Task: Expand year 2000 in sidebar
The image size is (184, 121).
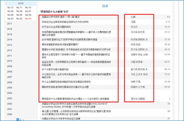Action: 10,114
